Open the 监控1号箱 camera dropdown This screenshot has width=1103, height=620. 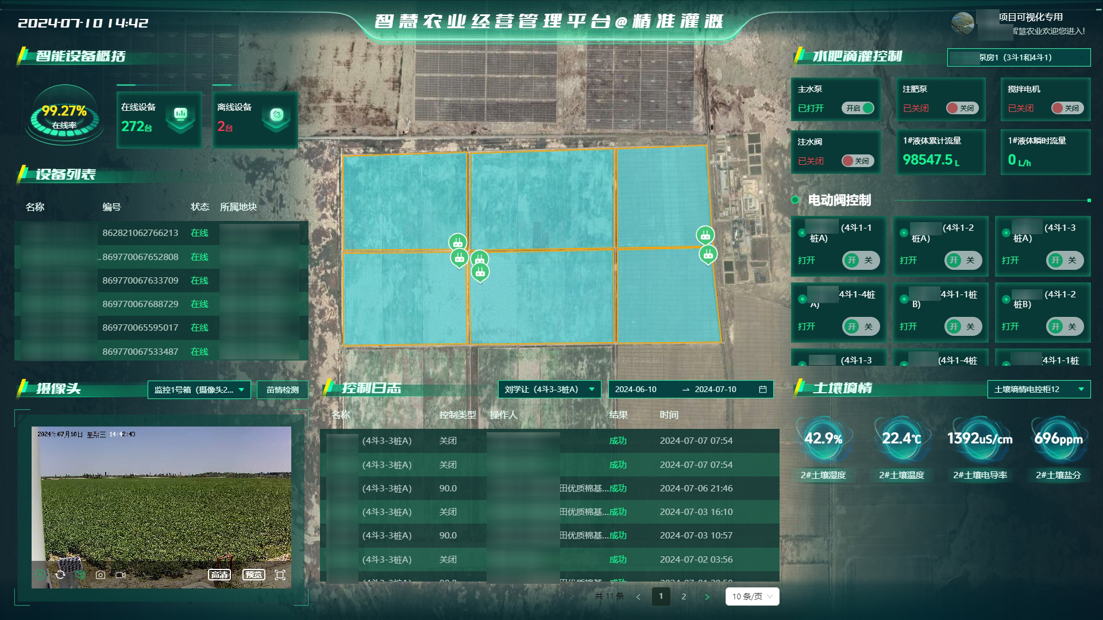click(x=199, y=390)
